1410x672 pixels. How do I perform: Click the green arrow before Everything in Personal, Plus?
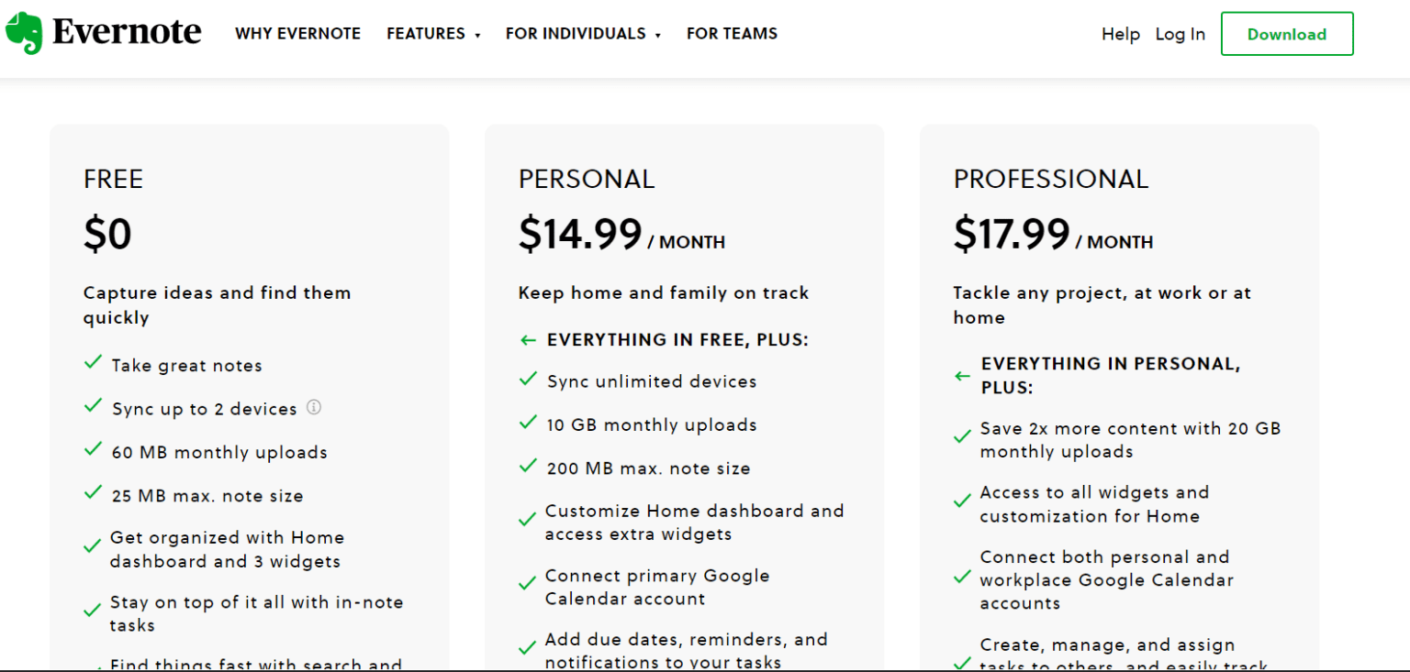(x=962, y=376)
